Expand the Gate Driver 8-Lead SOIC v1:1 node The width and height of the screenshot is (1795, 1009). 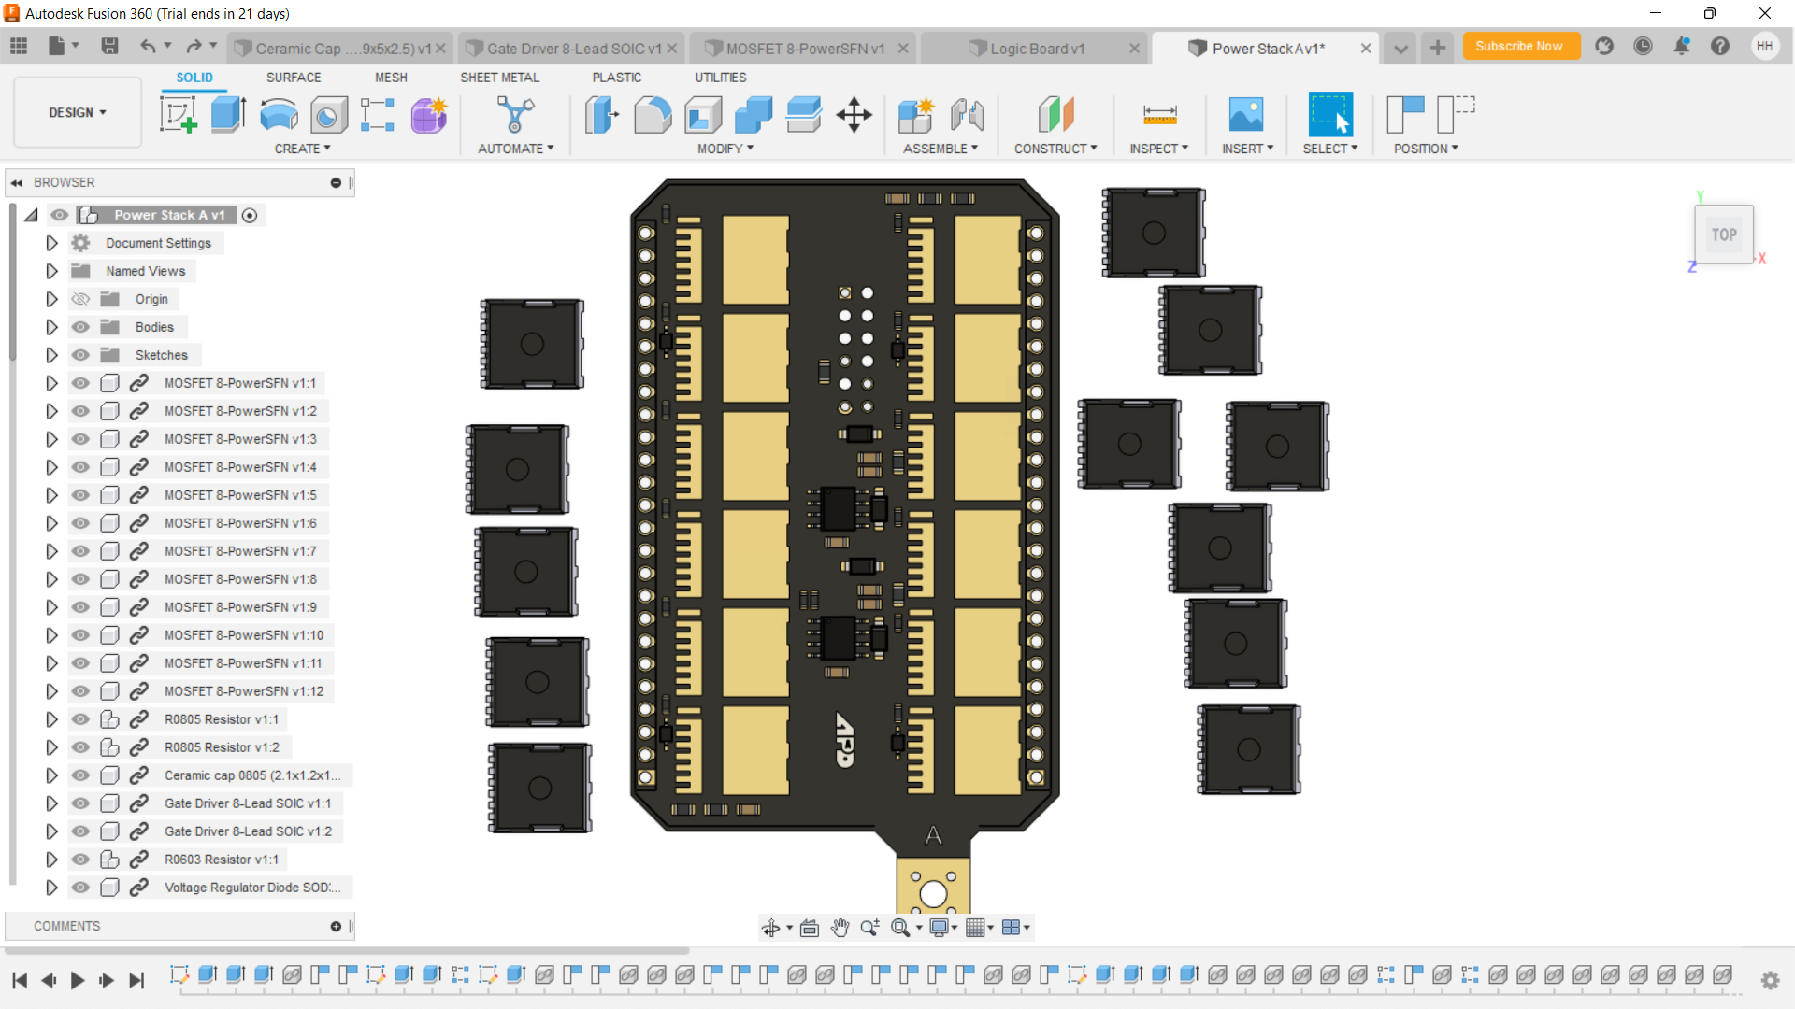(51, 803)
